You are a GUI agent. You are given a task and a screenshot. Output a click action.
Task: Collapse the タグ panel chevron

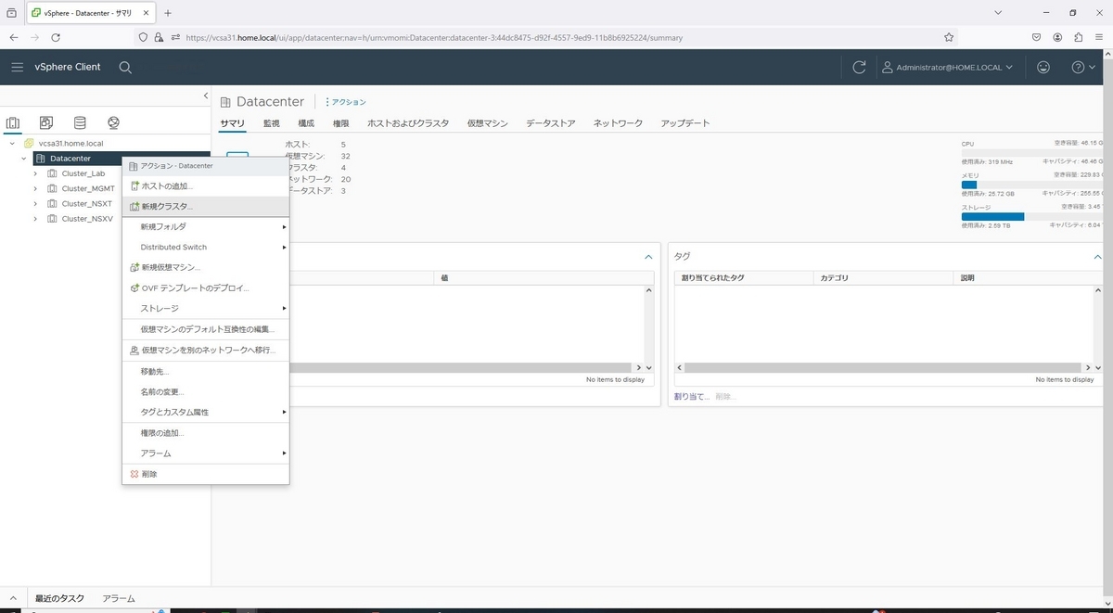coord(1098,256)
